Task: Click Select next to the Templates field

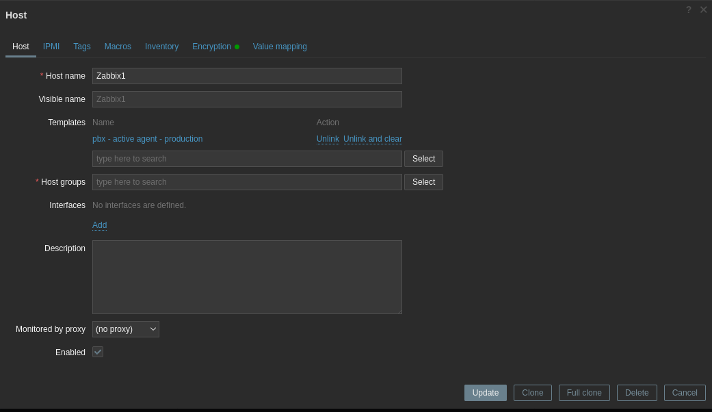Action: [x=423, y=158]
